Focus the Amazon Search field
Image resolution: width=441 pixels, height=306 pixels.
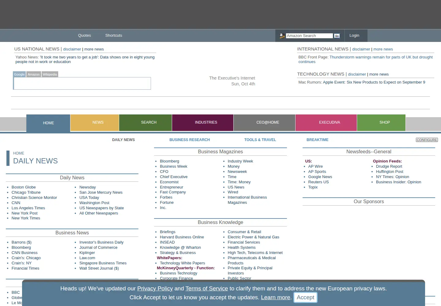309,36
